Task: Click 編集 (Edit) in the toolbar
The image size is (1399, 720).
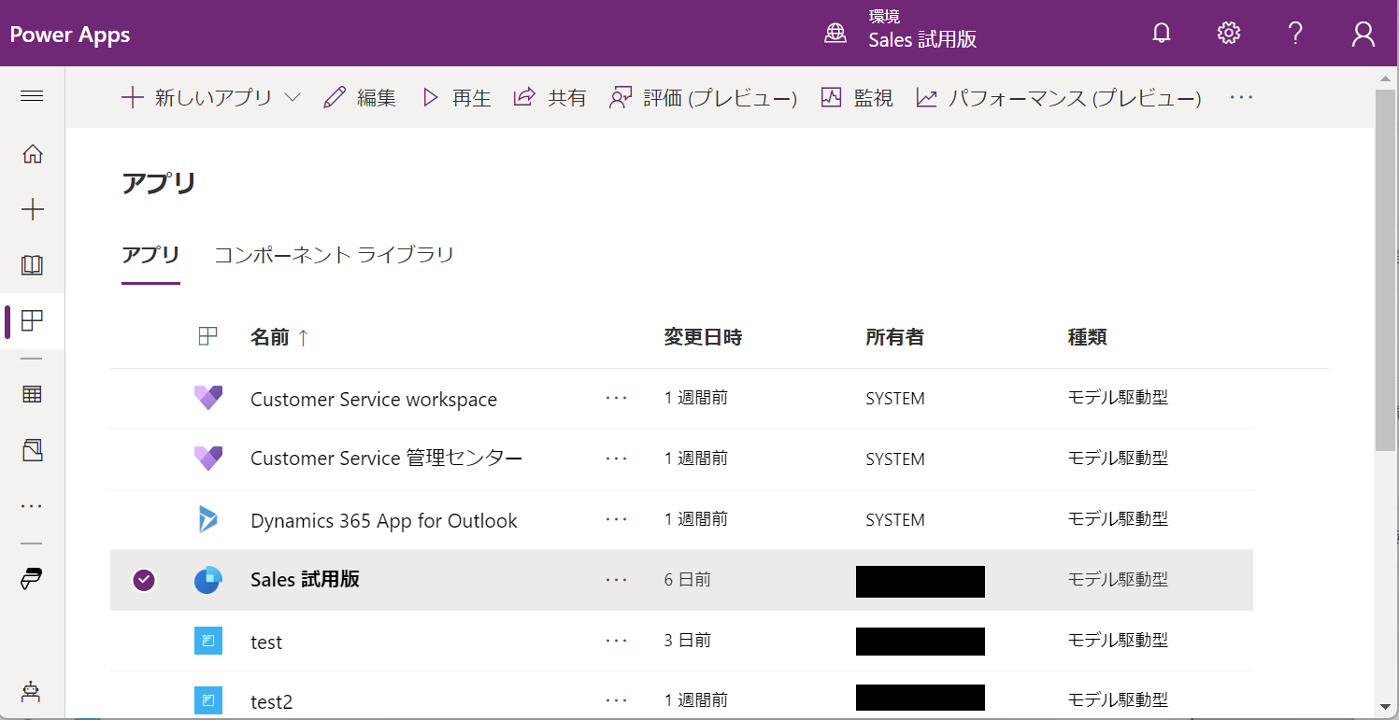Action: pos(360,97)
